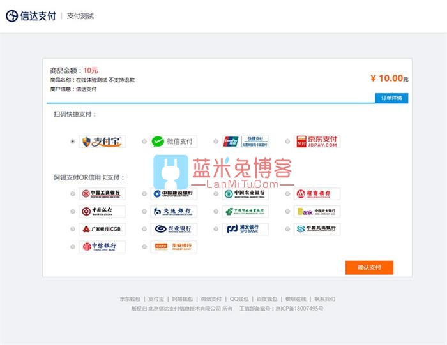Select the radio button for 广发银行

[x=73, y=229]
